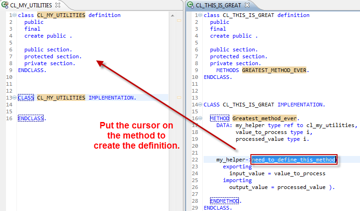Click CL_MY_UTILITIES on line 1 of left editor
The image size is (360, 211).
click(x=61, y=15)
